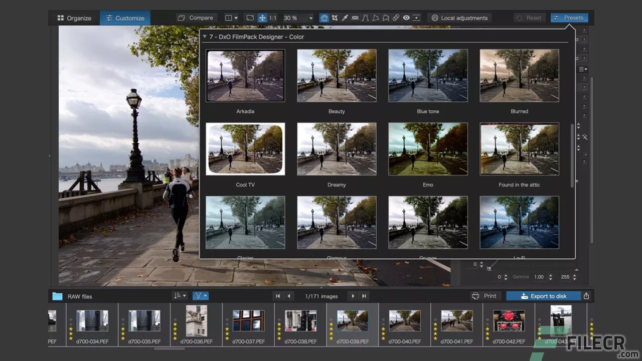This screenshot has width=642, height=361.
Task: Close the Presets popup via Presets button
Action: (x=569, y=18)
